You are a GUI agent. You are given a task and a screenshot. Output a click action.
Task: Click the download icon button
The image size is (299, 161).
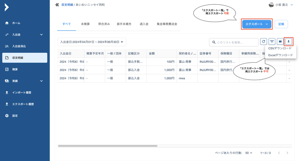289,42
